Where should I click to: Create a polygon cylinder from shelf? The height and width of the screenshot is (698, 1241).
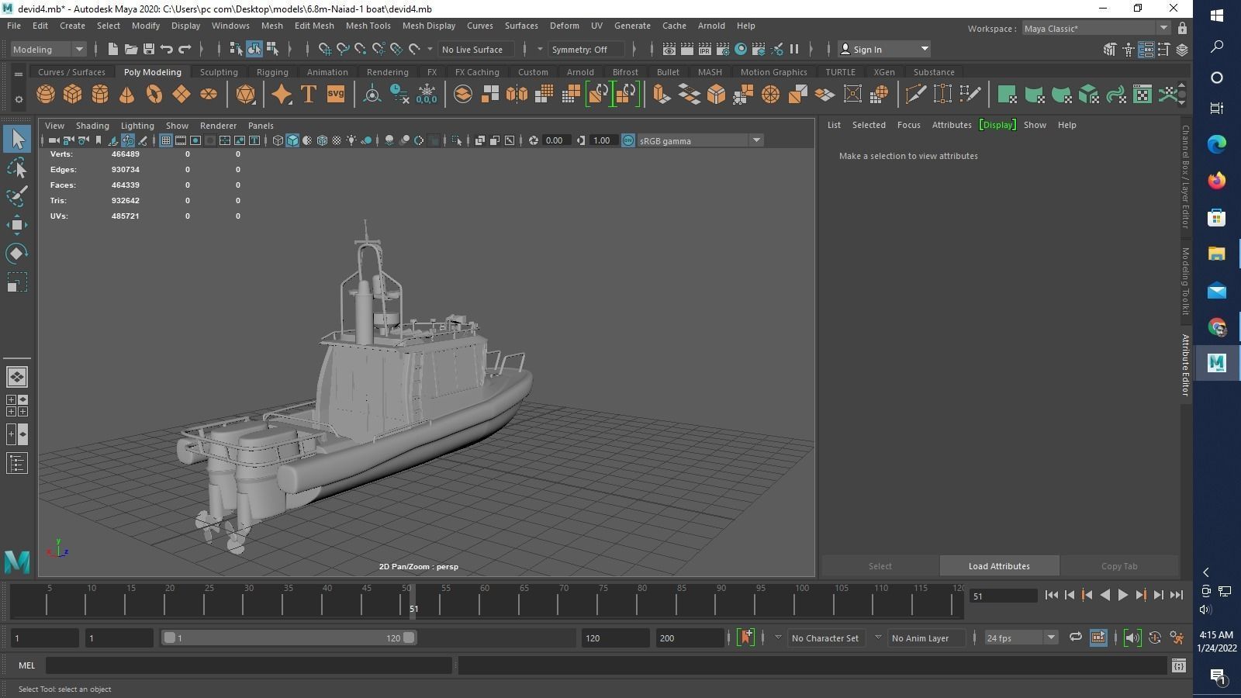[99, 95]
